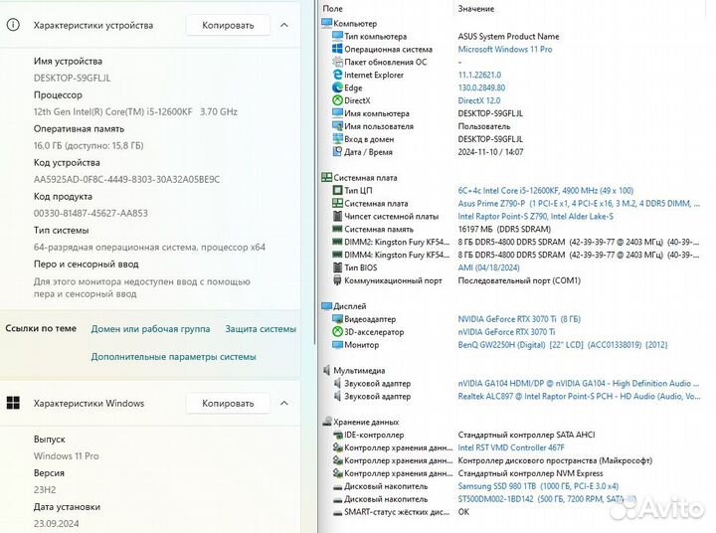Click the Чипсет системной платы icon
The height and width of the screenshot is (533, 716).
coord(337,216)
